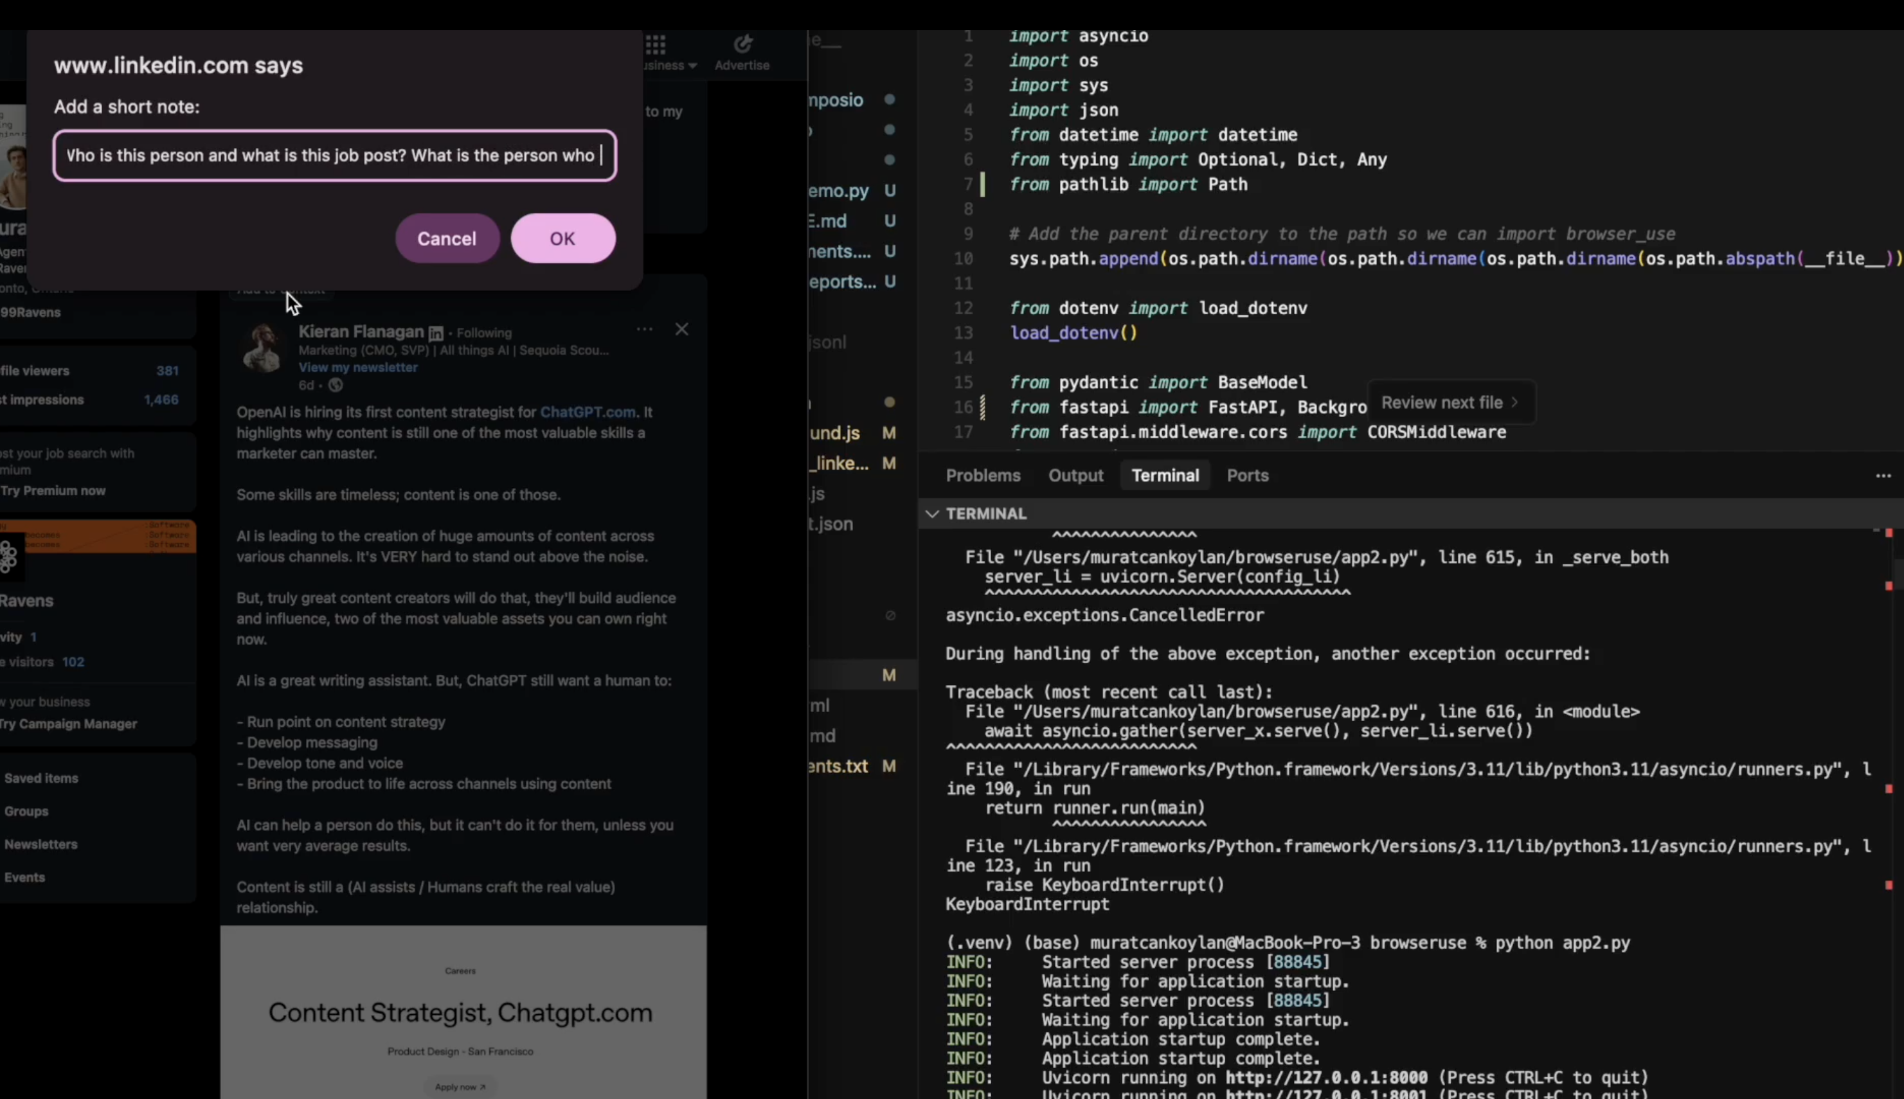Go to Saved items
Viewport: 1904px width, 1099px height.
[x=40, y=778]
